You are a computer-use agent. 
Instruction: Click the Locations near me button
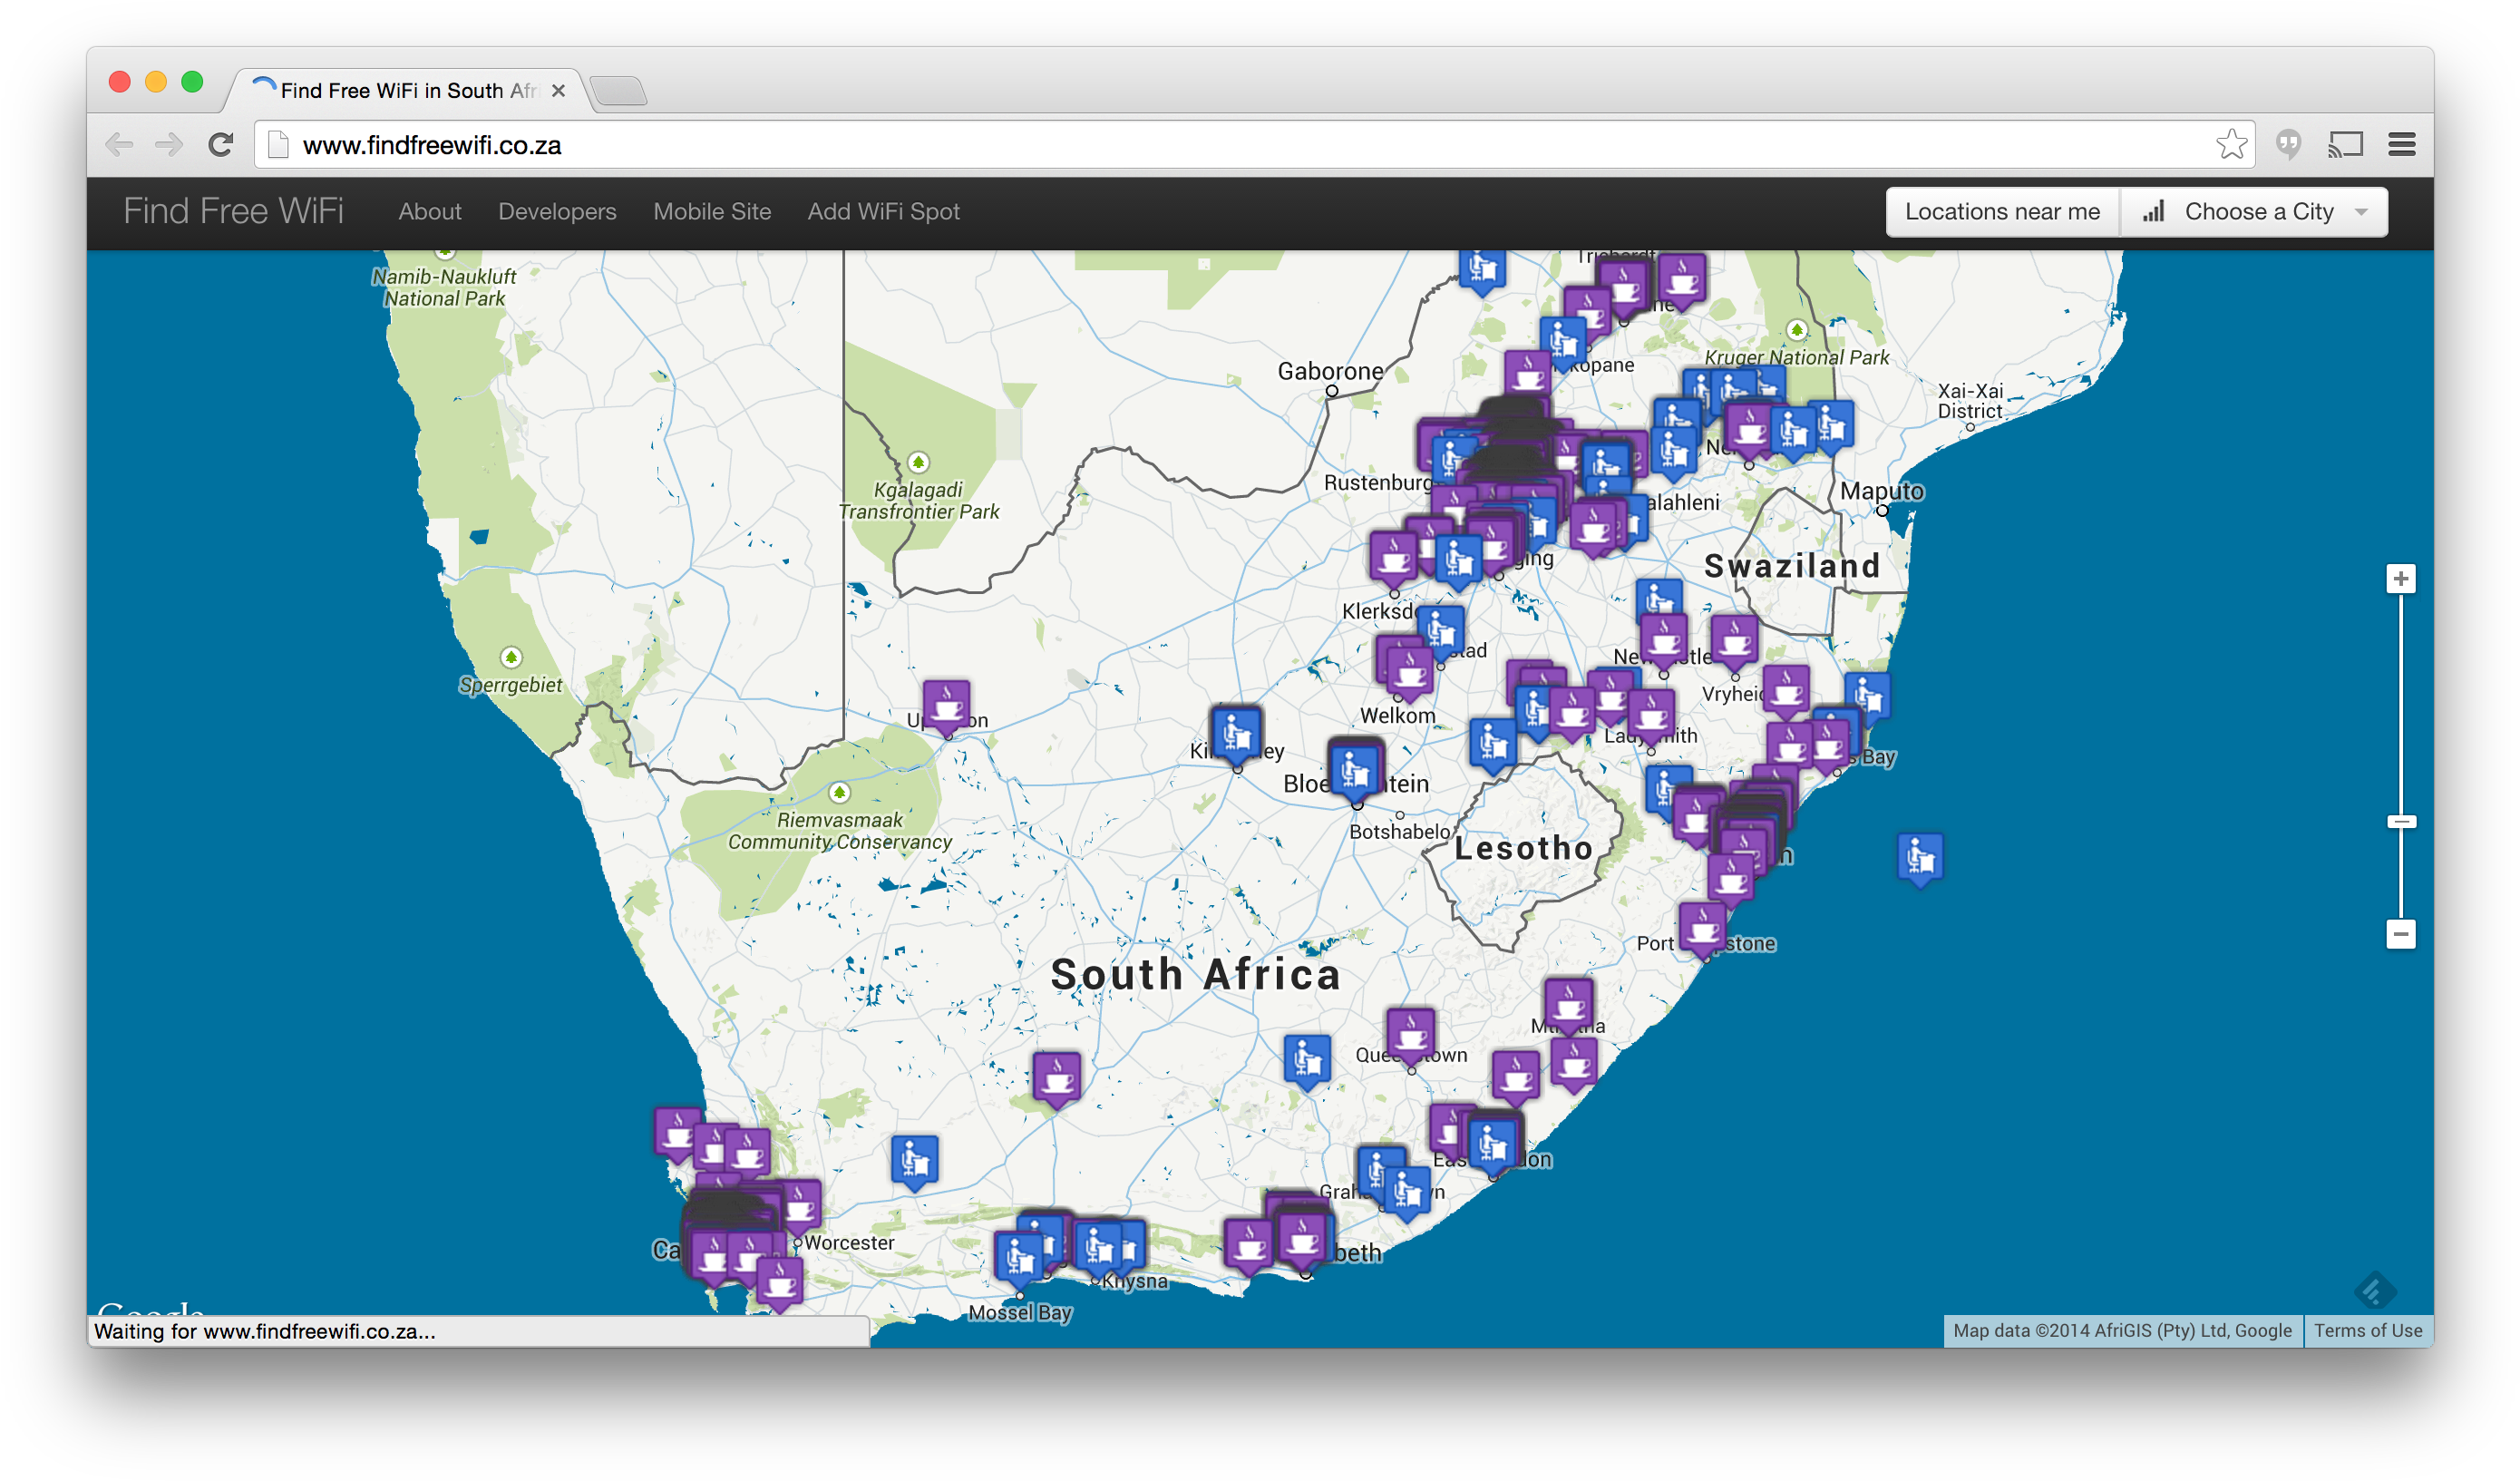[2001, 212]
